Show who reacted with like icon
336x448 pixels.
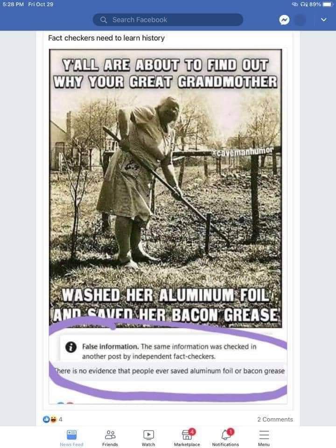pyautogui.click(x=46, y=419)
